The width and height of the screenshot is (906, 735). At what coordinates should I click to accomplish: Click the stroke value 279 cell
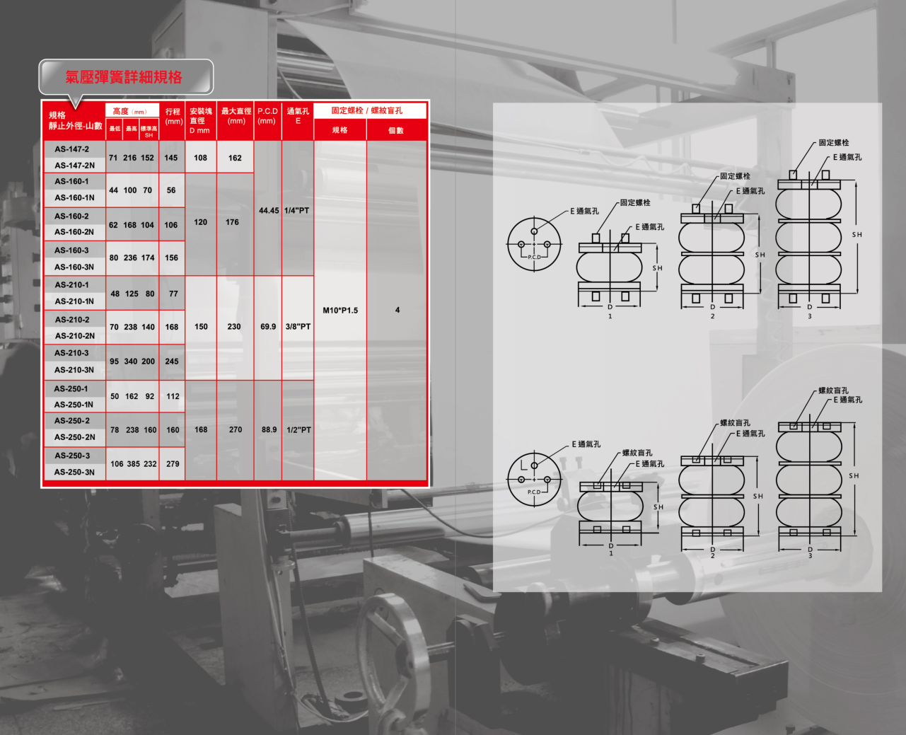(x=173, y=464)
